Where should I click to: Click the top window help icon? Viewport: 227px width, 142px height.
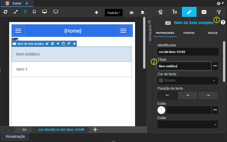click(219, 3)
